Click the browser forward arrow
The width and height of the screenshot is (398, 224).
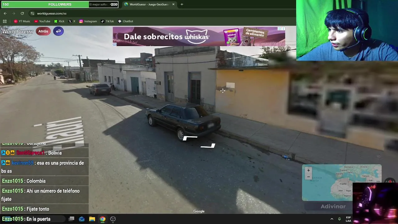coord(13,13)
